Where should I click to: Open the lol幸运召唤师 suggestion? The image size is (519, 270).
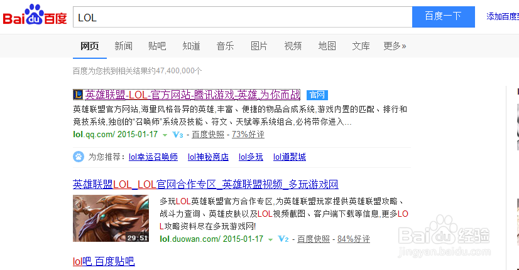pyautogui.click(x=153, y=157)
